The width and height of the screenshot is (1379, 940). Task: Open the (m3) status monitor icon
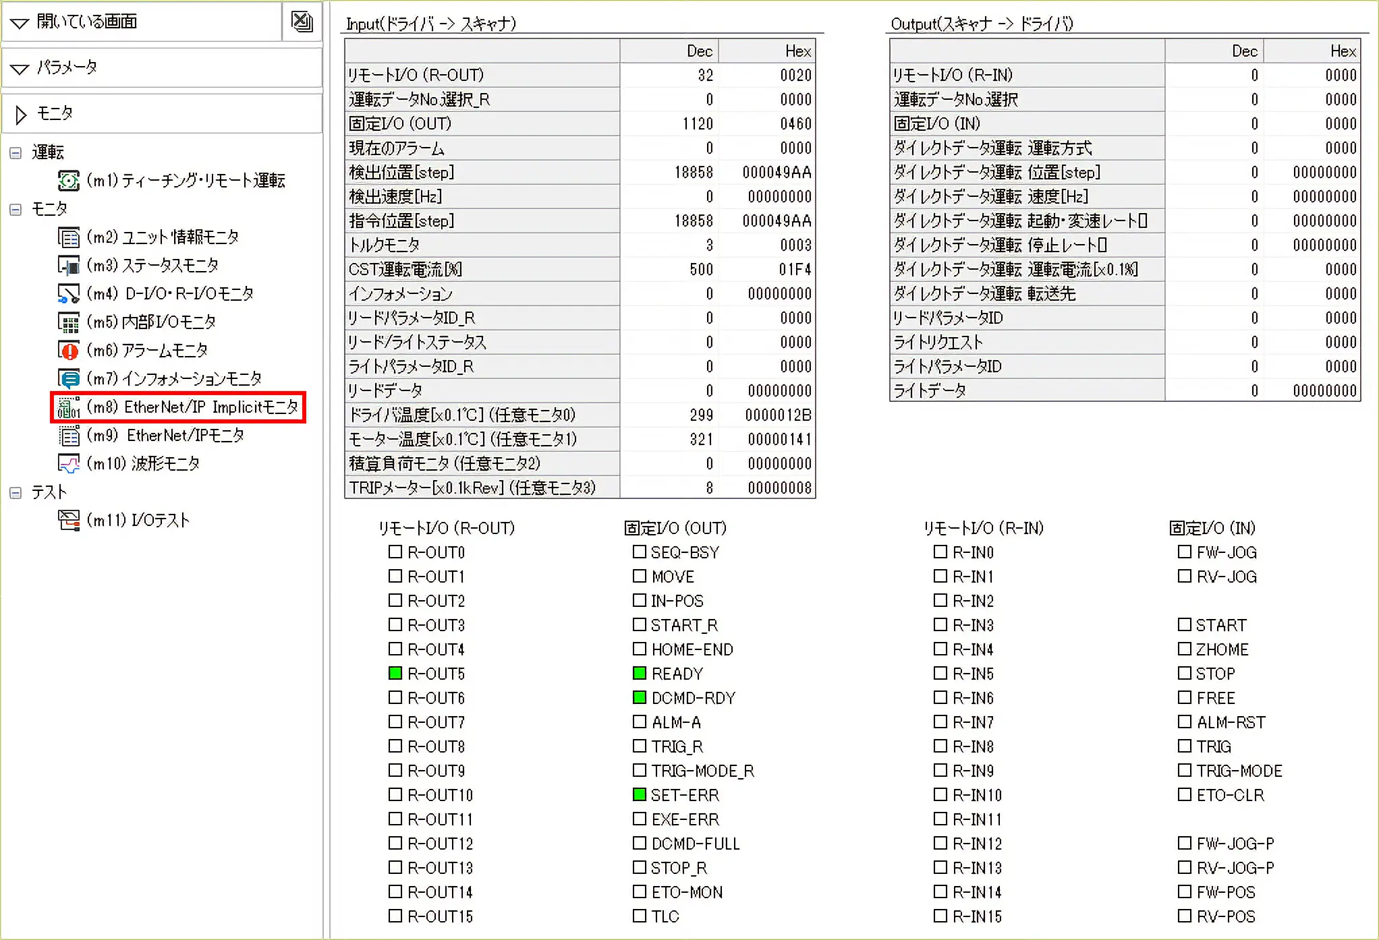[x=69, y=265]
